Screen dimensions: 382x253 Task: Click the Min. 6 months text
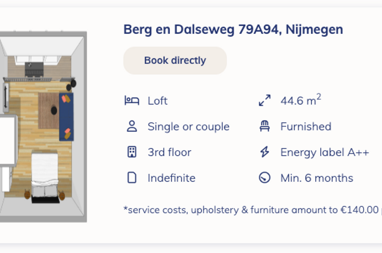[x=317, y=178]
